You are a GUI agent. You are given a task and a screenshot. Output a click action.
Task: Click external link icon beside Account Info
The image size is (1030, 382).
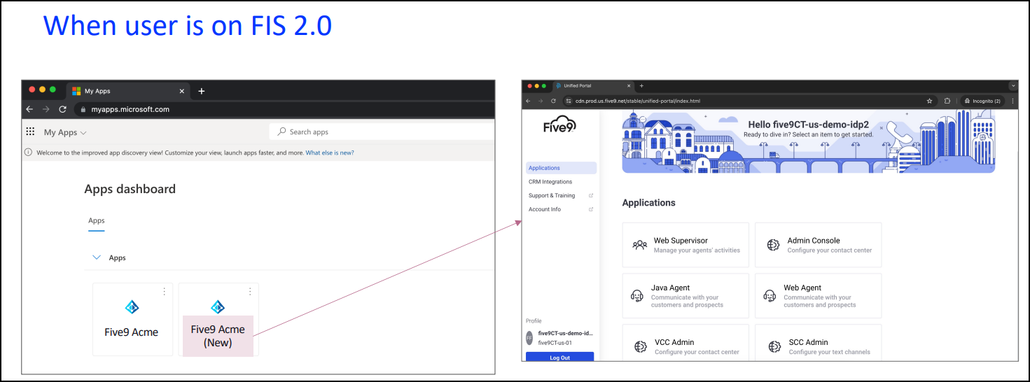coord(591,209)
